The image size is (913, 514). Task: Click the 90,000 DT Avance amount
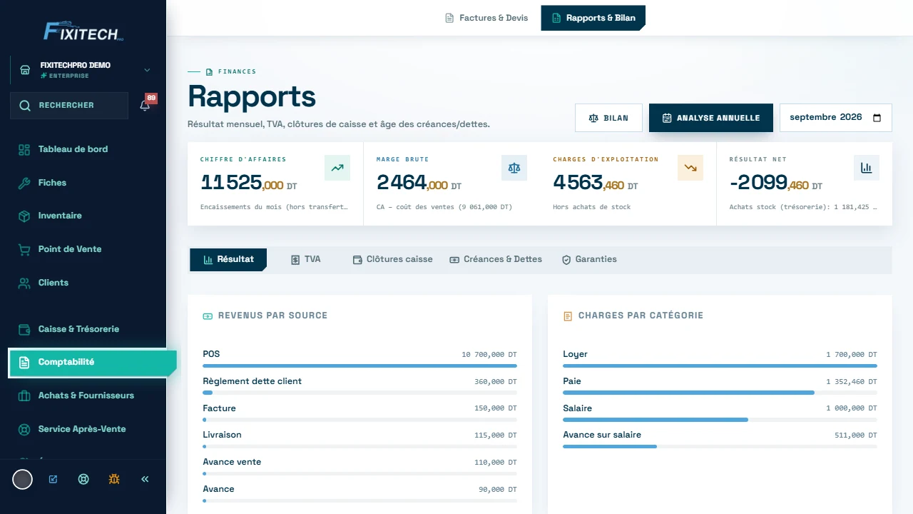click(x=498, y=490)
